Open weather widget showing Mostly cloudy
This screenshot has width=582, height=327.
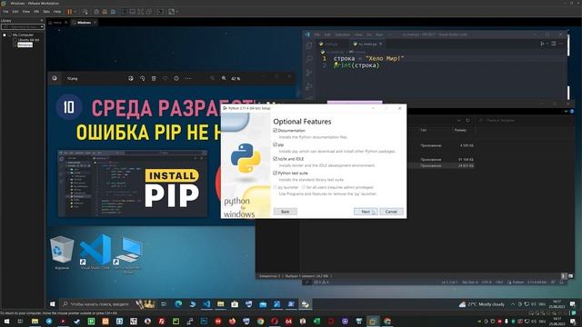481,304
